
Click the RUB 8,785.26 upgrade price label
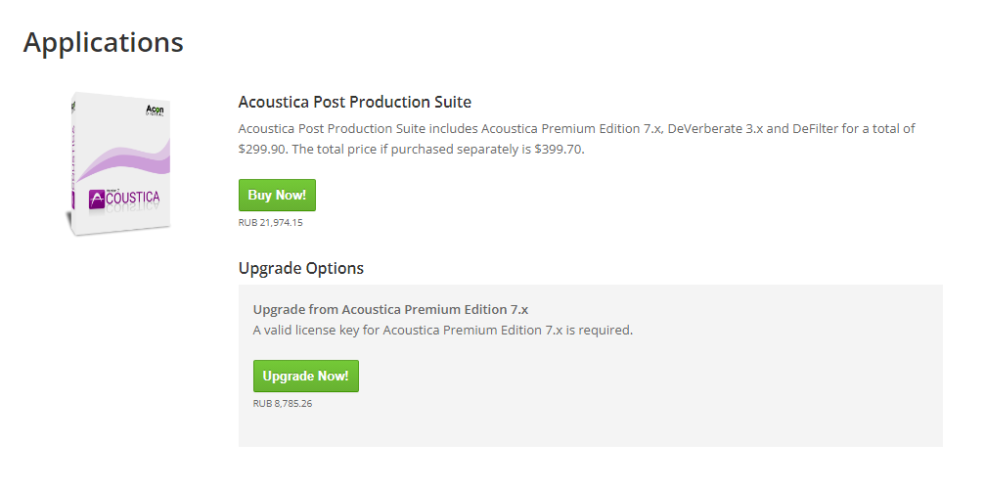(282, 403)
